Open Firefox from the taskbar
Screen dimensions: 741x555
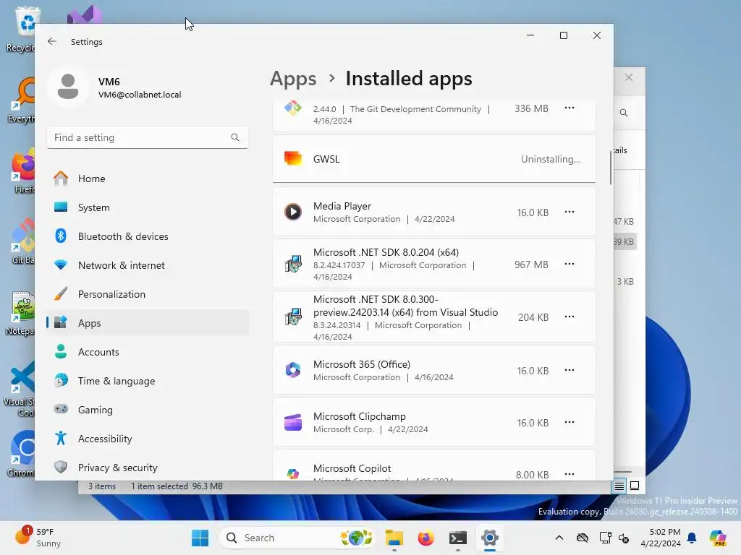[425, 538]
